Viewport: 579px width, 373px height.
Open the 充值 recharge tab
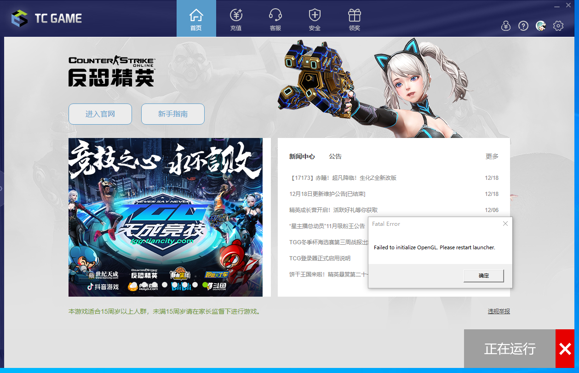click(x=236, y=19)
